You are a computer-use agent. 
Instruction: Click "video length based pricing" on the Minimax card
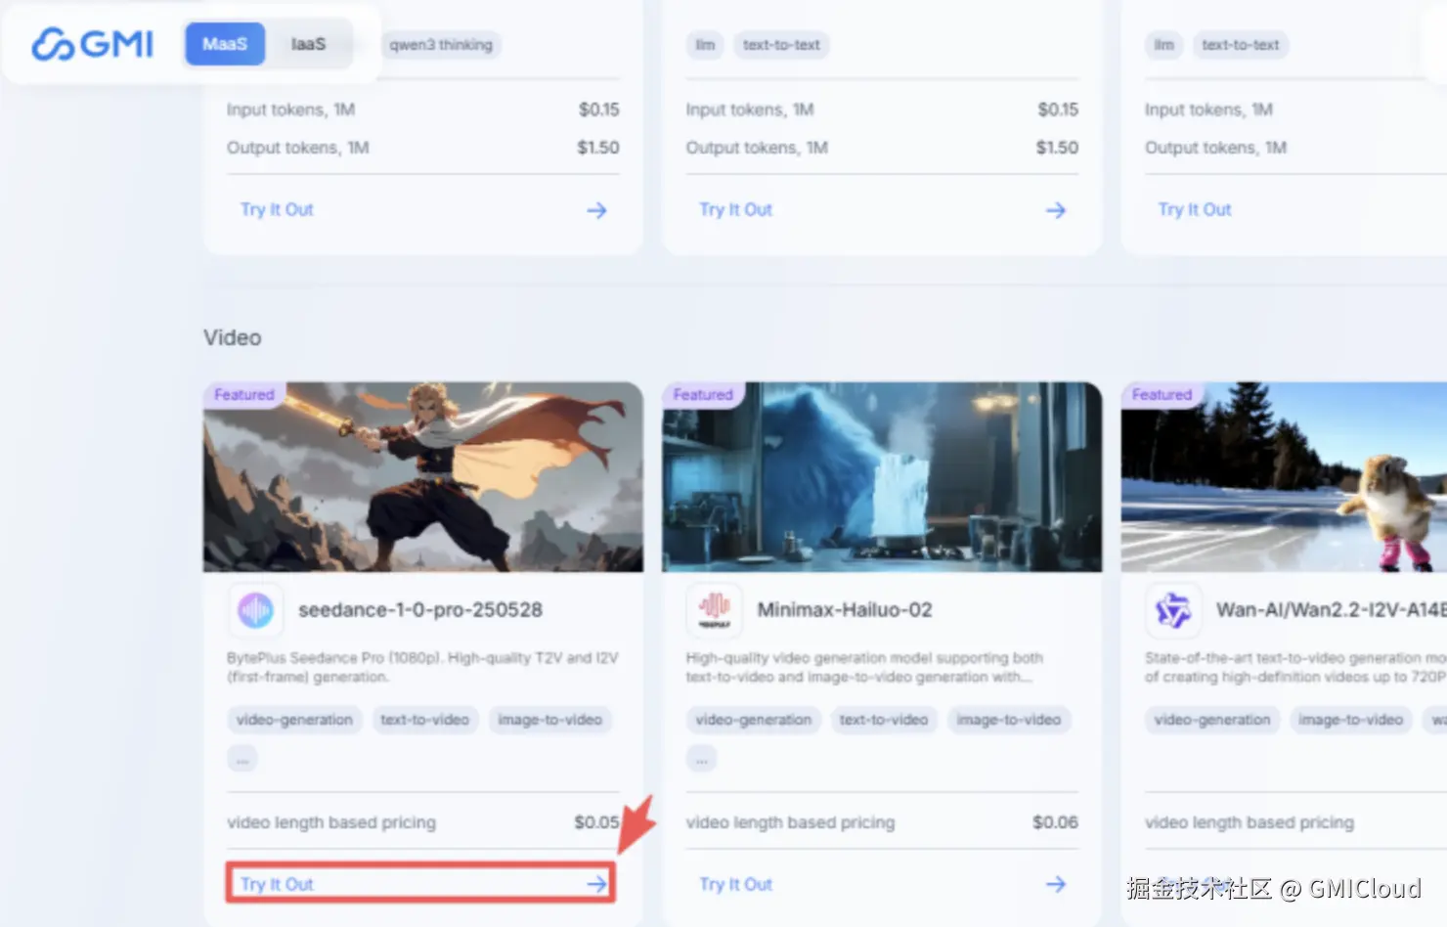pyautogui.click(x=790, y=822)
